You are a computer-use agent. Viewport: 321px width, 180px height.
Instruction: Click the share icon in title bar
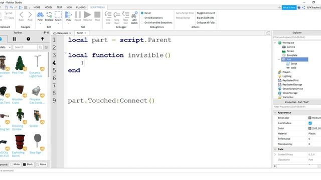click(303, 7)
